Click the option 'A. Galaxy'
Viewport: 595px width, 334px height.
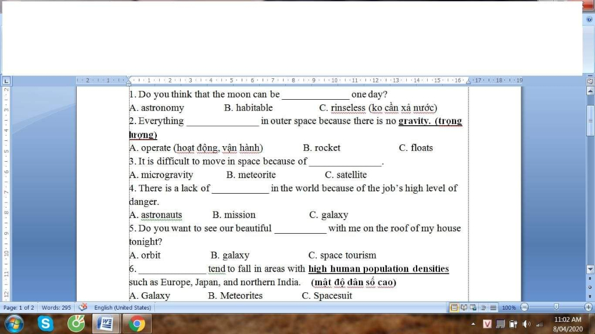click(149, 296)
